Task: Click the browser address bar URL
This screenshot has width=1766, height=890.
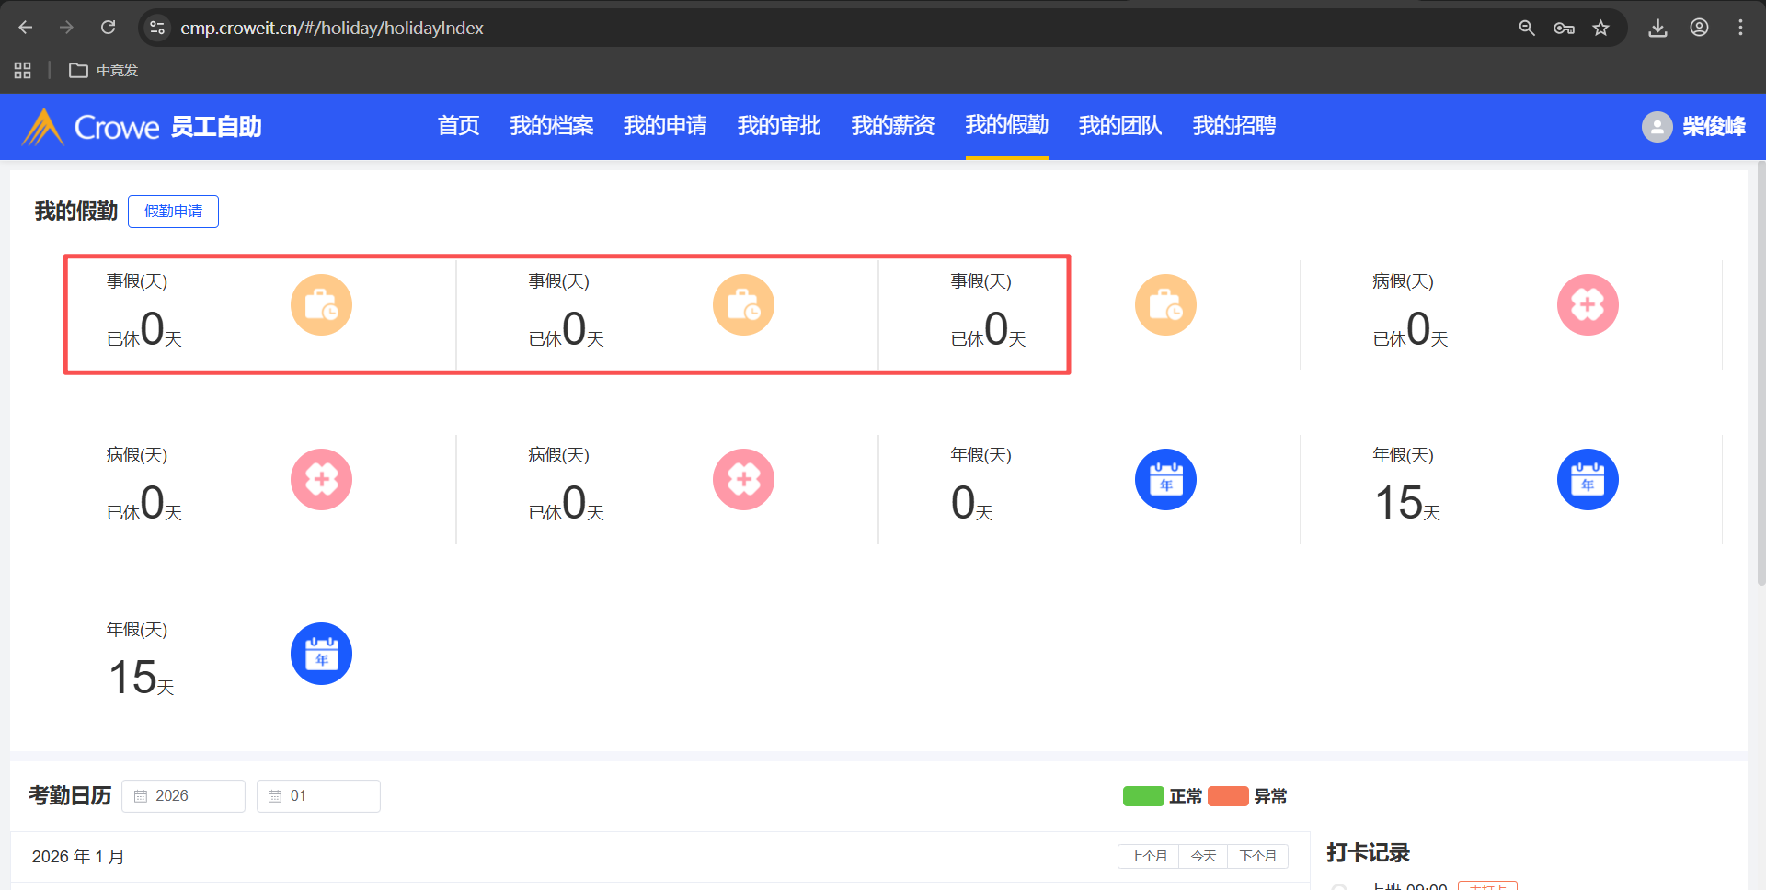Action: (331, 28)
